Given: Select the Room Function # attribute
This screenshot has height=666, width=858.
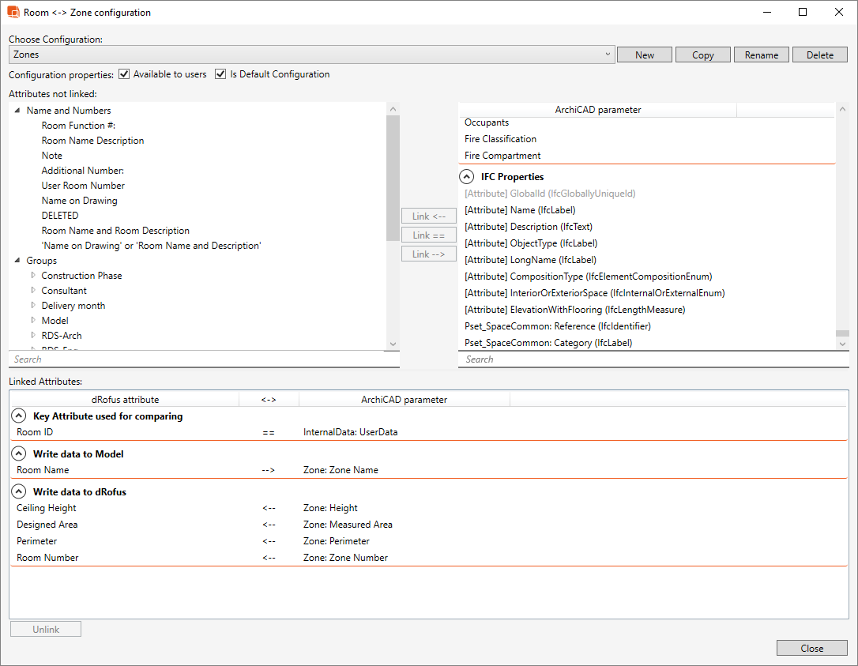Looking at the screenshot, I should click(x=78, y=125).
